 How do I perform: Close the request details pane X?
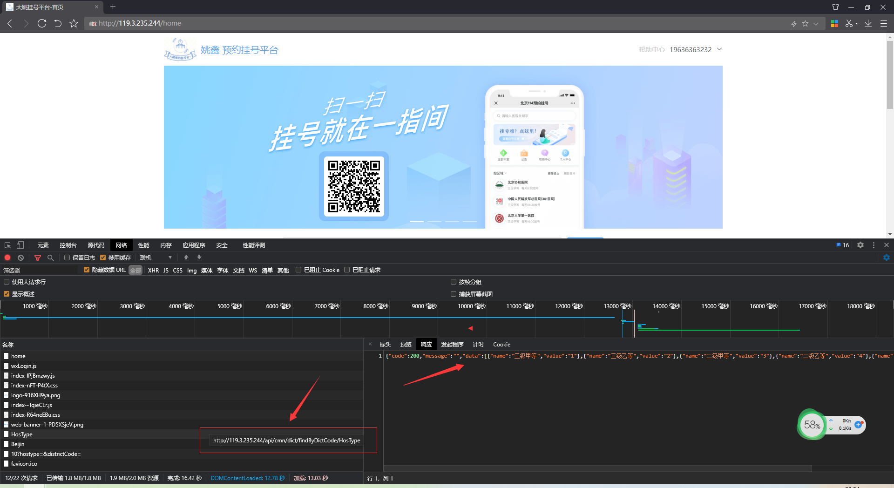coord(370,344)
